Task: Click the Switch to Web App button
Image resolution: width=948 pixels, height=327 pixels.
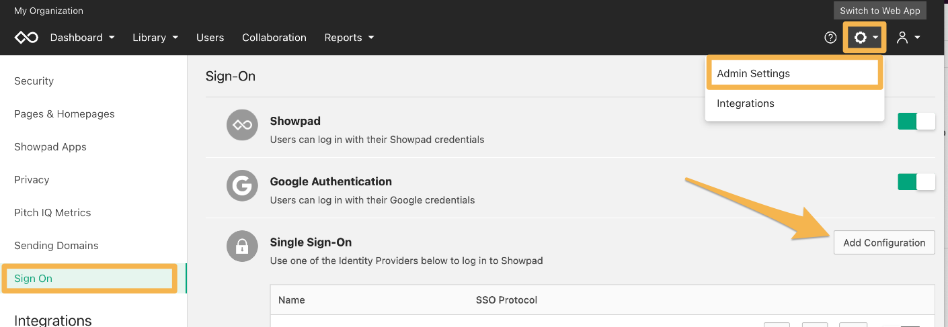Action: tap(881, 11)
